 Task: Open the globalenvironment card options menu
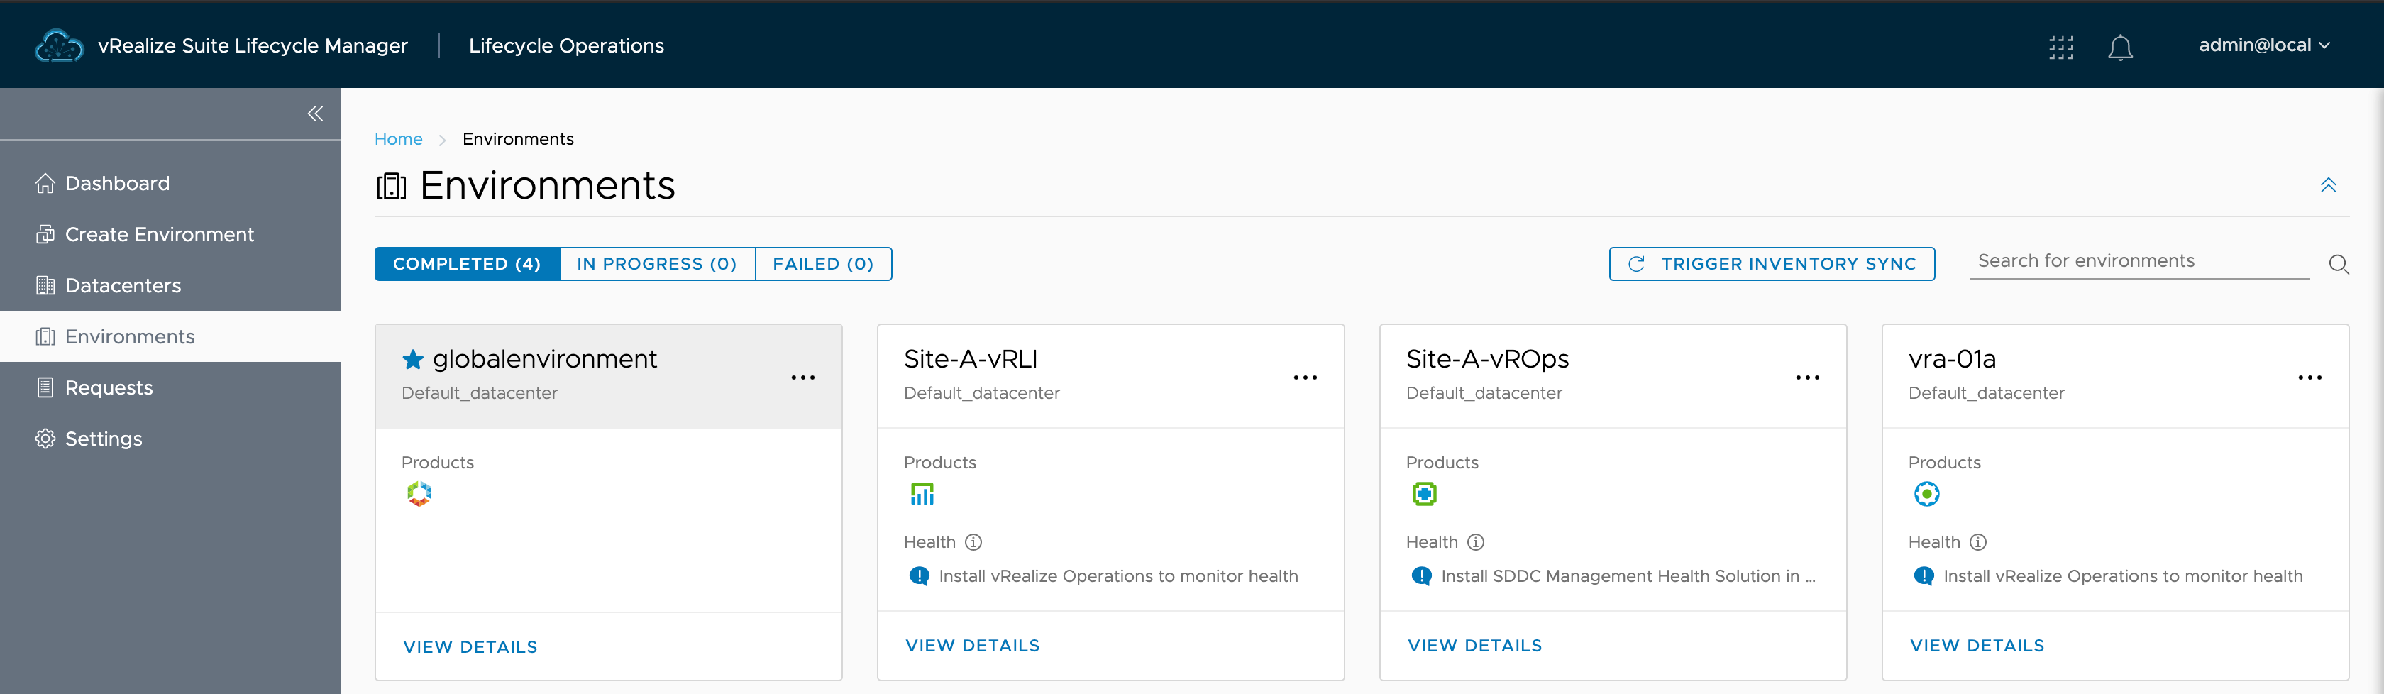(x=802, y=378)
